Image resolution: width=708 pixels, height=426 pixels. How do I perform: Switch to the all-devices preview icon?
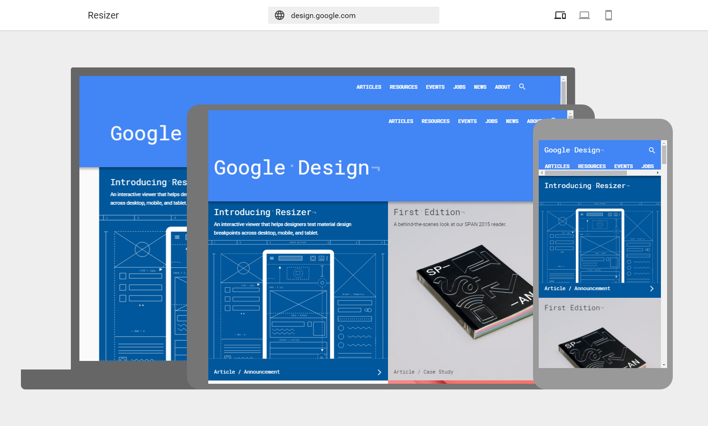click(560, 15)
